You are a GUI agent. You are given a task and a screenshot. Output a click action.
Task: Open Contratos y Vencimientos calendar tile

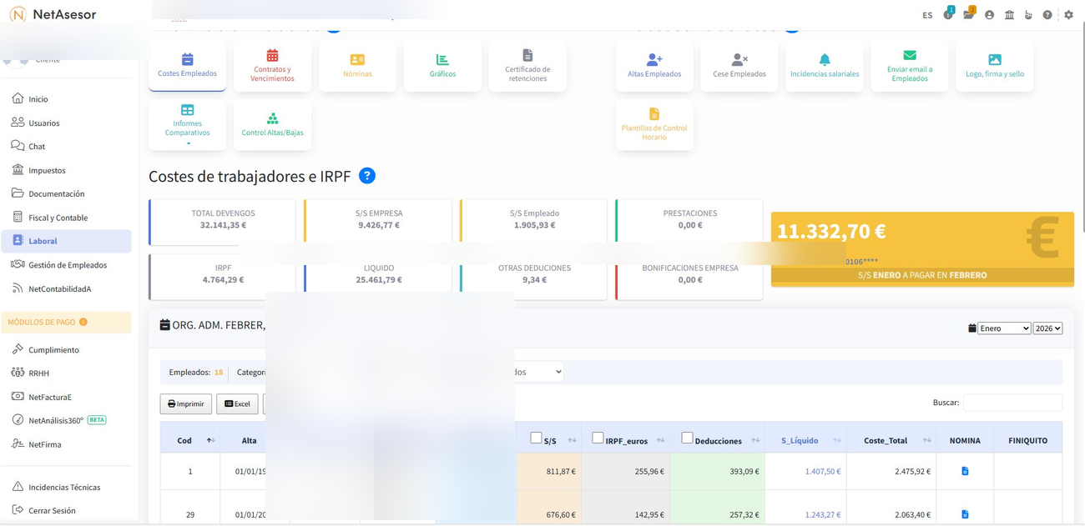click(x=272, y=66)
